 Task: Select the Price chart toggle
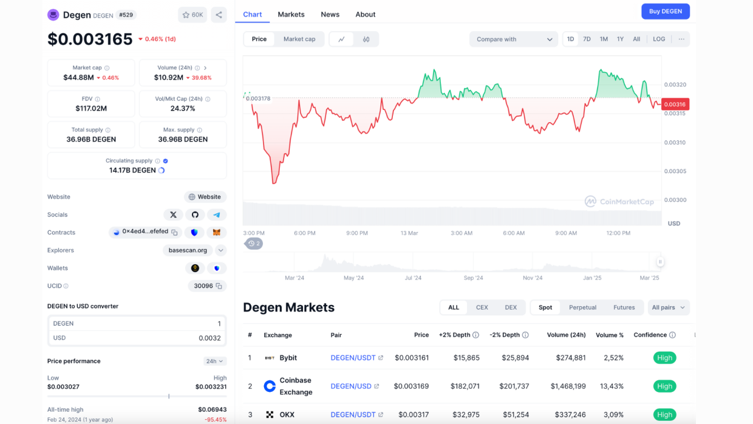pos(259,39)
